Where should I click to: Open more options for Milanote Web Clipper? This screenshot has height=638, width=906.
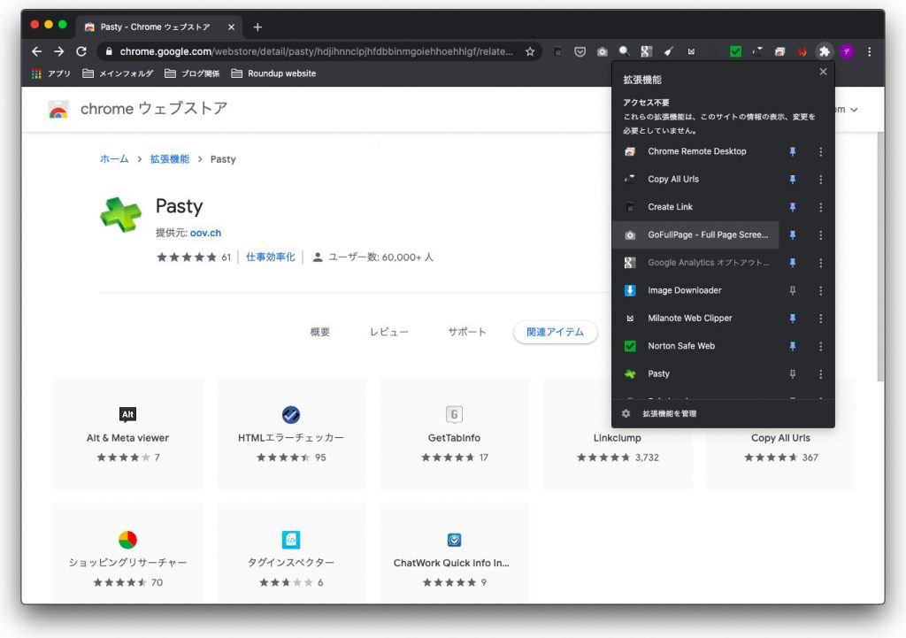point(820,318)
